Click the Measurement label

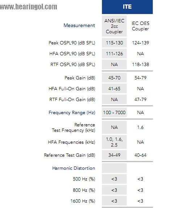(x=79, y=25)
